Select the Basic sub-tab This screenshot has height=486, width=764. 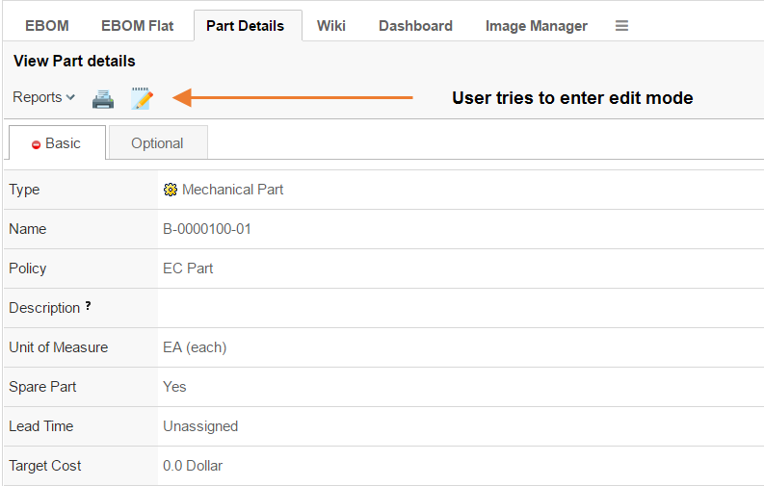coord(56,143)
